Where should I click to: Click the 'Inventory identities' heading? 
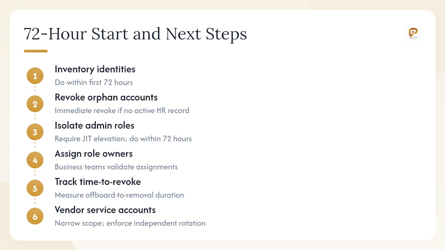pyautogui.click(x=95, y=69)
